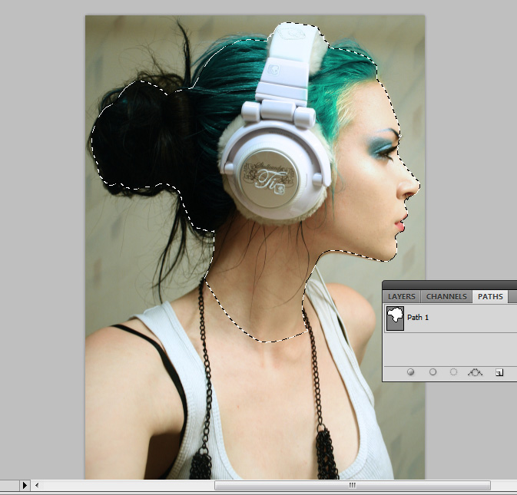
Task: Click scrollbar track left of the thumb
Action: coord(123,485)
